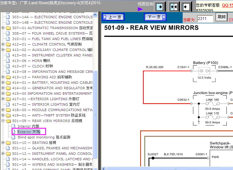Click the 413-07 Clock document icon
This screenshot has width=233, height=170.
8,66
